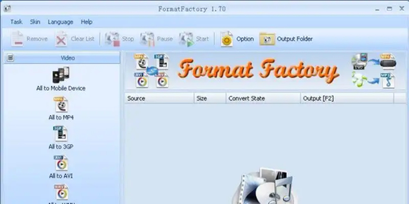The height and width of the screenshot is (204, 409).
Task: Click the Remove toolbar icon
Action: pyautogui.click(x=17, y=39)
